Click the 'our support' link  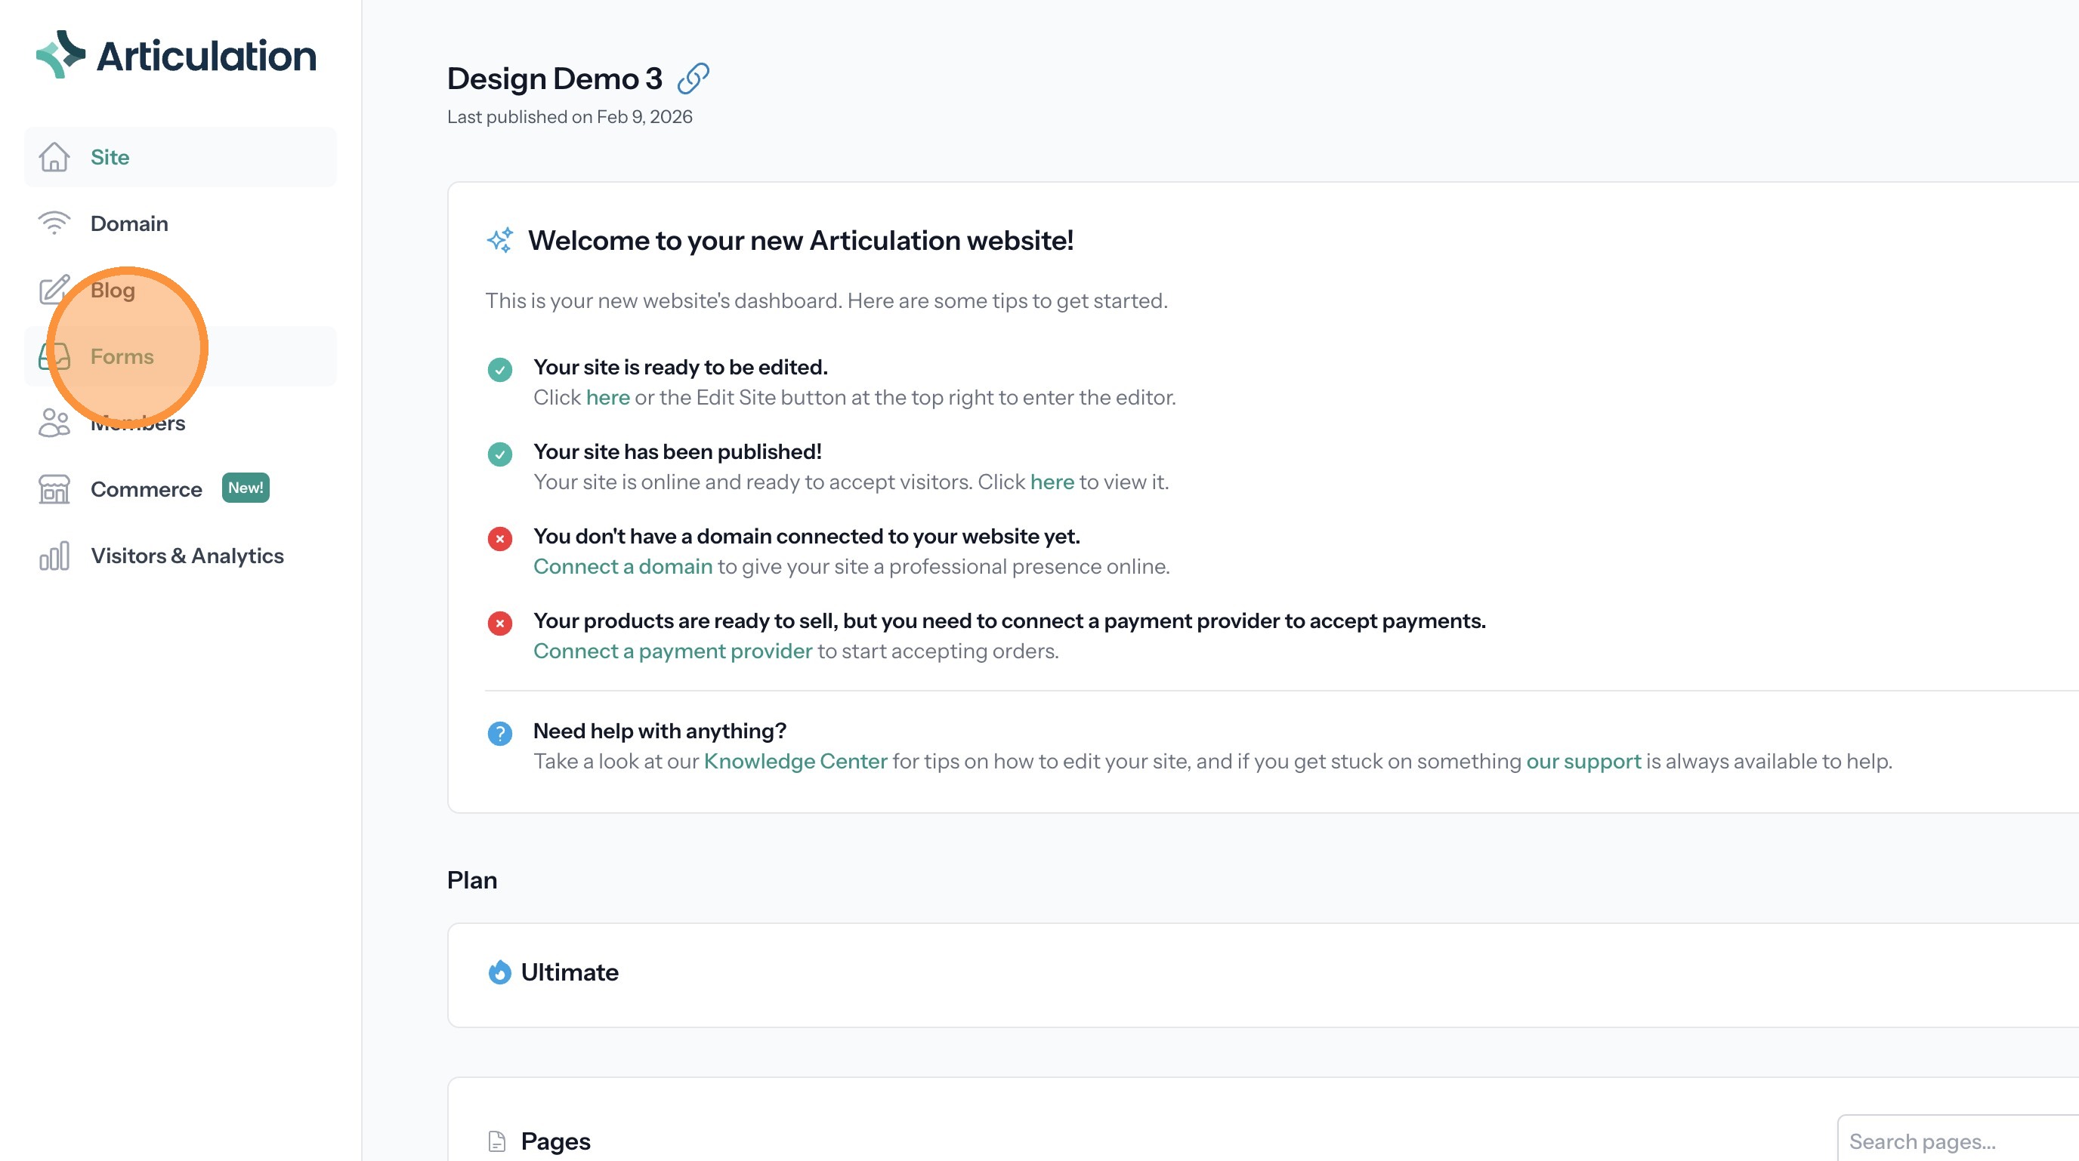pyautogui.click(x=1583, y=762)
